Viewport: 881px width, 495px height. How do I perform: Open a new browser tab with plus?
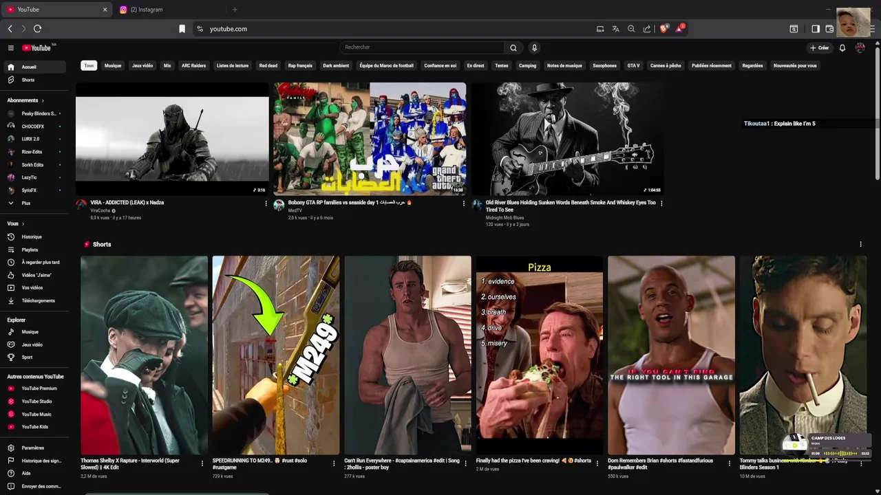[235, 10]
